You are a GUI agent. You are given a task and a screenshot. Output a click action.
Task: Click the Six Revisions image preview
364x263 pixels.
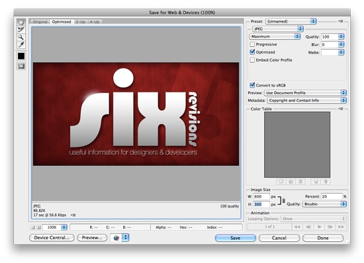tap(136, 114)
